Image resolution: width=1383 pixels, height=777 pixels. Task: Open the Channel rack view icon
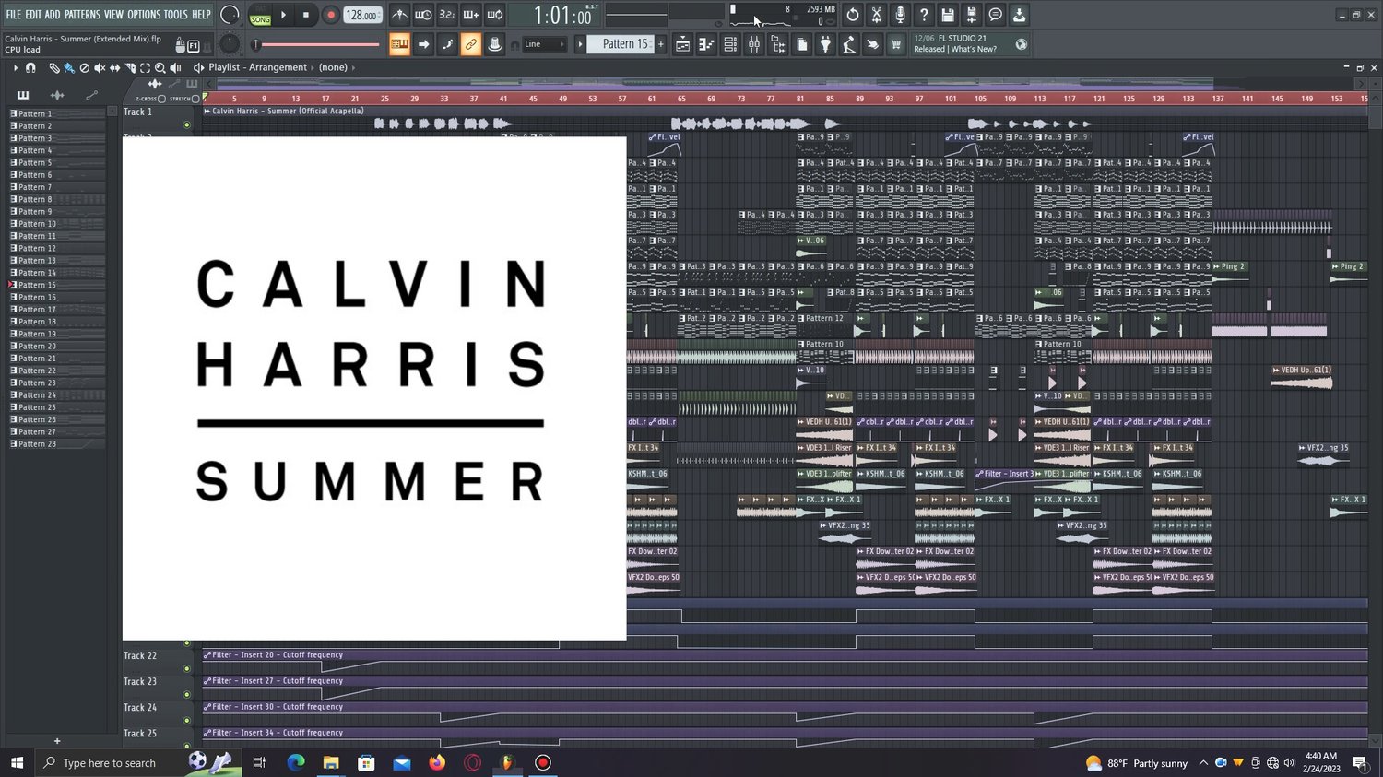(x=731, y=44)
